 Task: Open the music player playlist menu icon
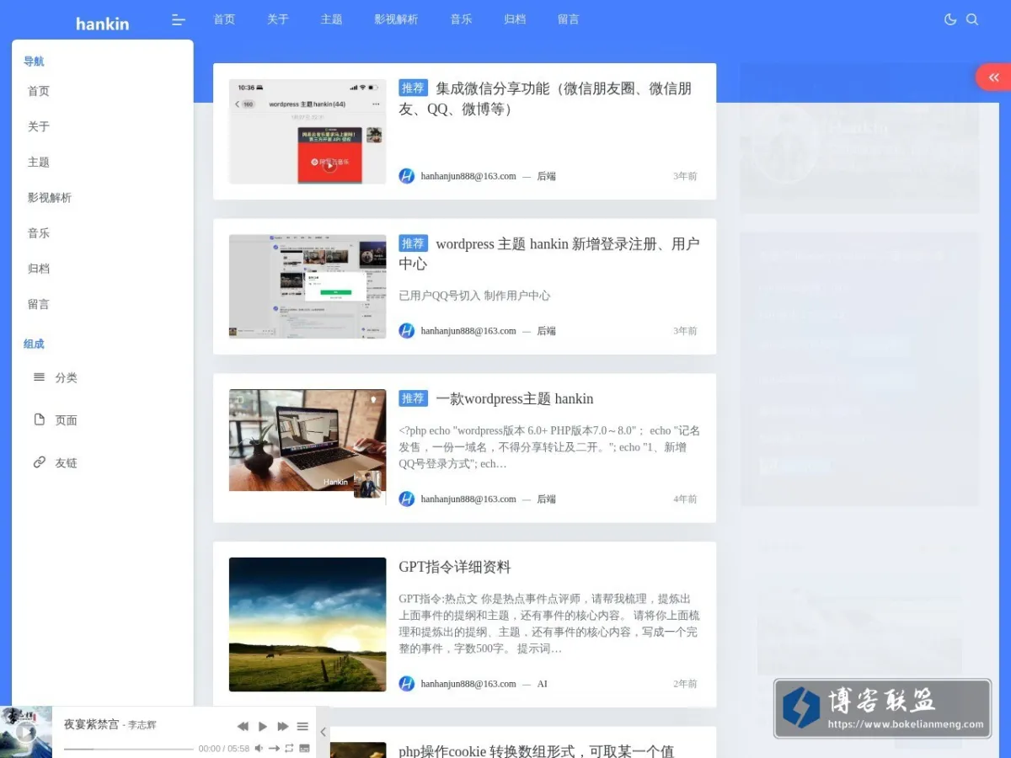302,726
